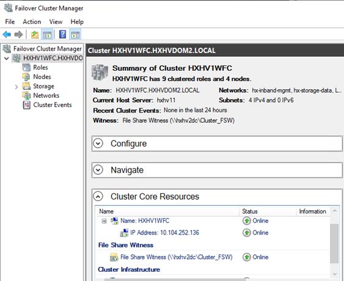Toggle the Show/Hide Action Pane icon

click(x=75, y=34)
